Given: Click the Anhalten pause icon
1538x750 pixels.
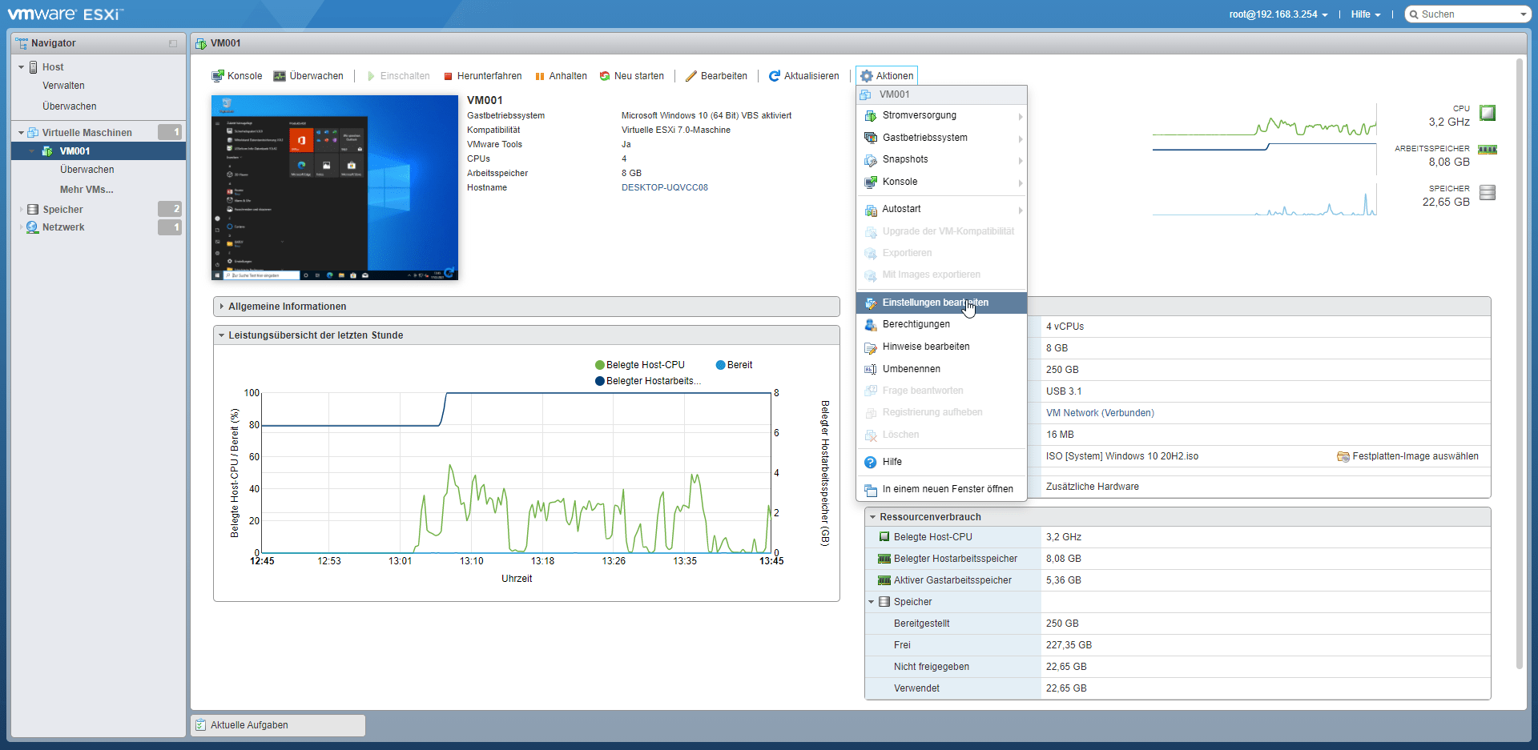Looking at the screenshot, I should 540,76.
